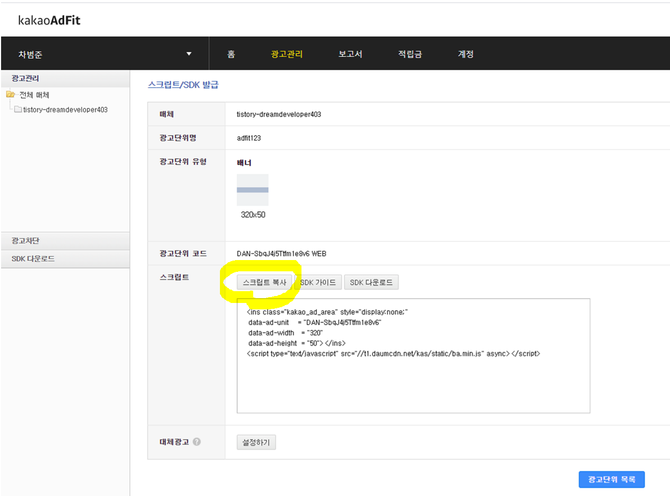Click the SDK 가이드 button
670x496 pixels.
318,282
